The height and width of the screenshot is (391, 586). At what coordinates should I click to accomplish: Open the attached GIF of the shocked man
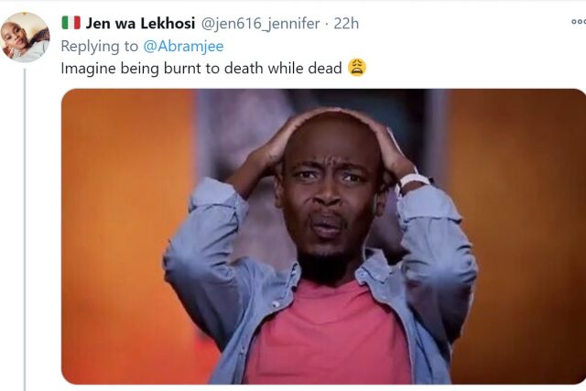coord(323,236)
